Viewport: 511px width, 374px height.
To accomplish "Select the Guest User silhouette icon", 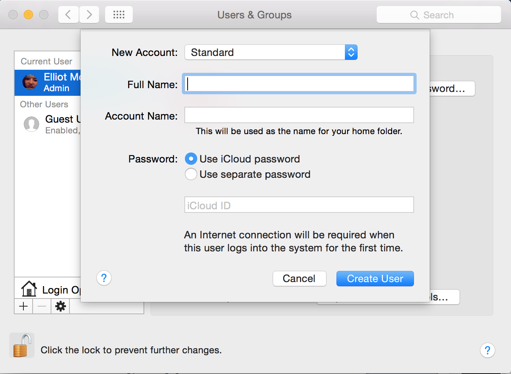I will coord(31,124).
